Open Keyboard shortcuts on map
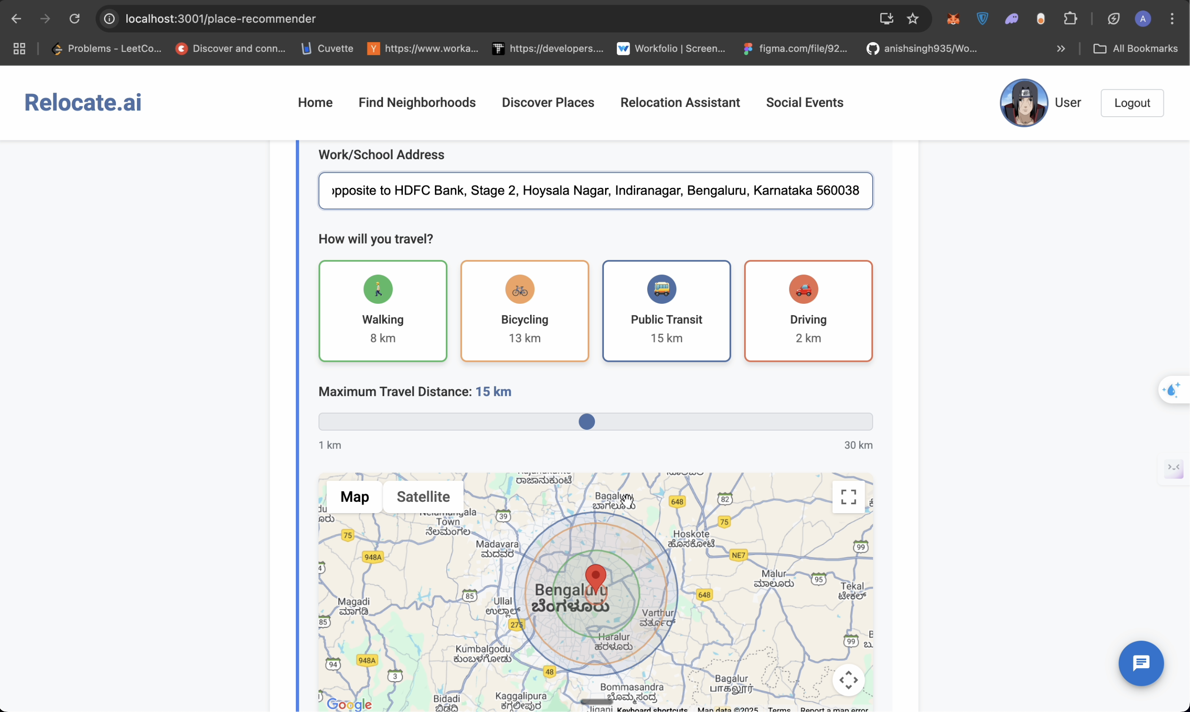 point(652,709)
